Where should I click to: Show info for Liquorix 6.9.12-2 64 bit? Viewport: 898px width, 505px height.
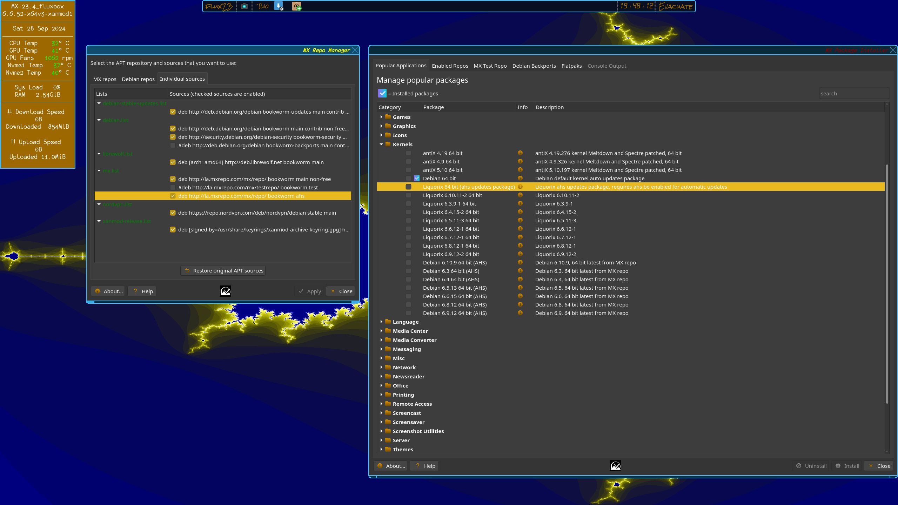(x=520, y=254)
